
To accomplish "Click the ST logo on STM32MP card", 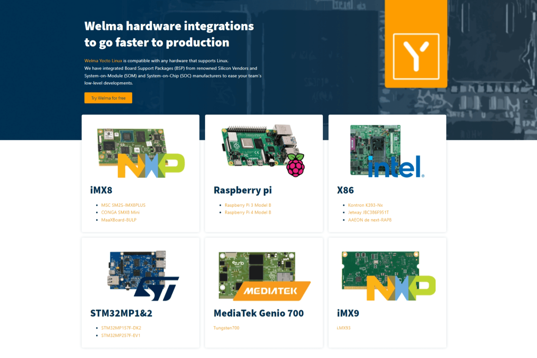I will (x=157, y=288).
